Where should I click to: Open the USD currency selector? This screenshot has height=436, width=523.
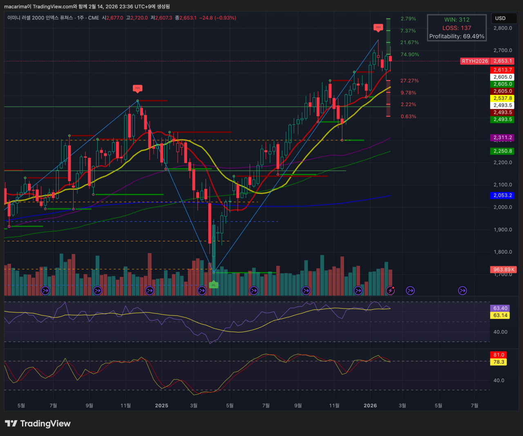(x=503, y=18)
